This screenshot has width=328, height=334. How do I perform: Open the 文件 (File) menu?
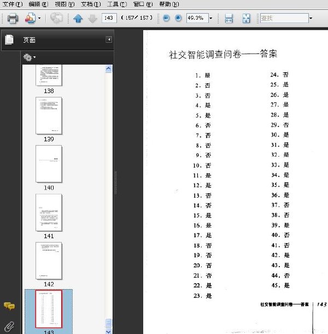point(13,4)
